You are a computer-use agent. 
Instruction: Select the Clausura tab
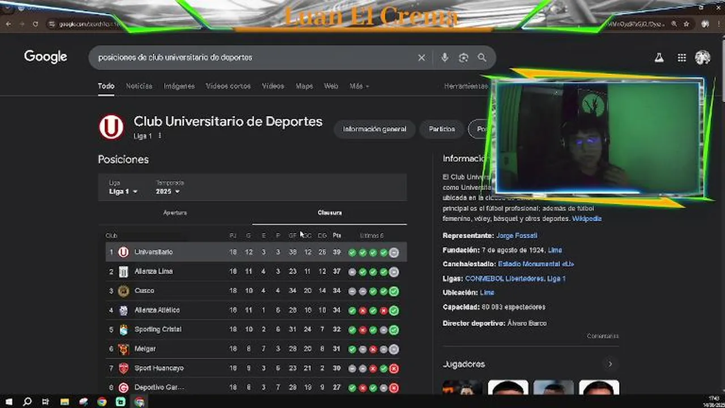(330, 212)
